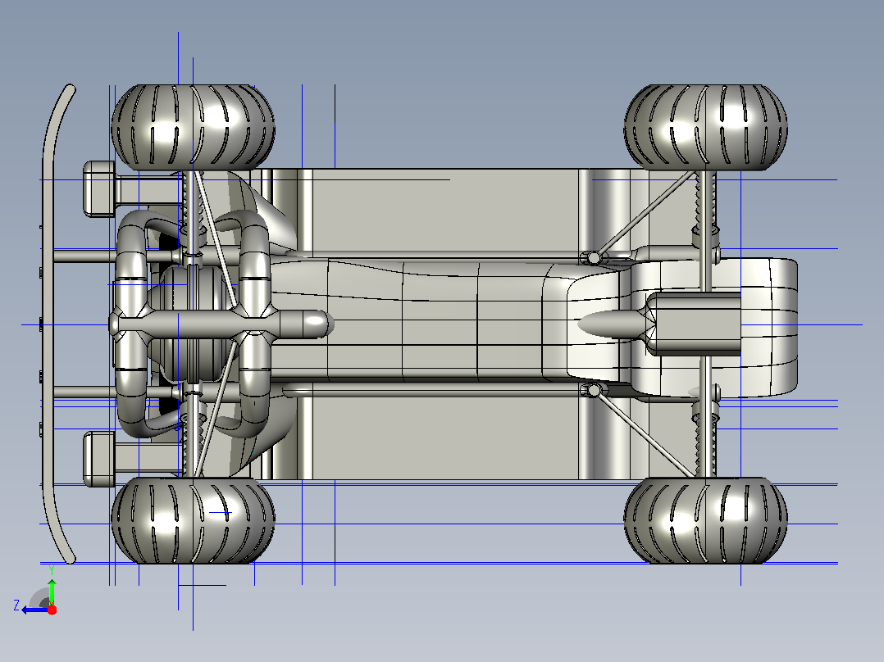Viewport: 884px width, 662px height.
Task: Select the upper flat side panel of the chassis
Action: click(445, 210)
